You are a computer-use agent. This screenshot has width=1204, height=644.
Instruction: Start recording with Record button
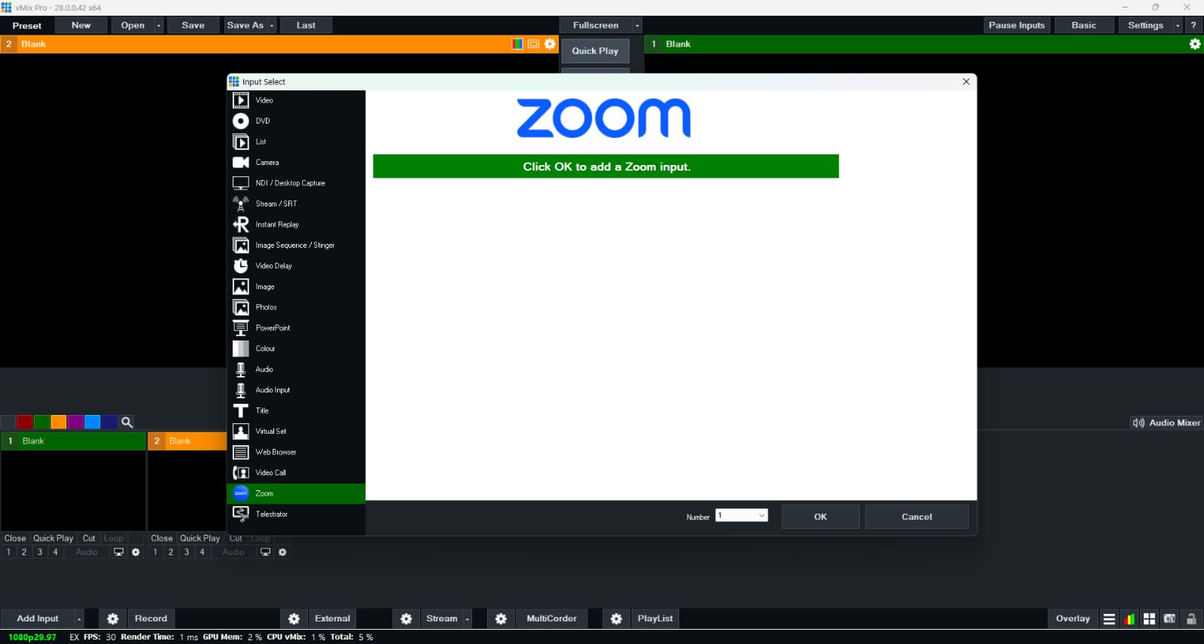coord(151,618)
